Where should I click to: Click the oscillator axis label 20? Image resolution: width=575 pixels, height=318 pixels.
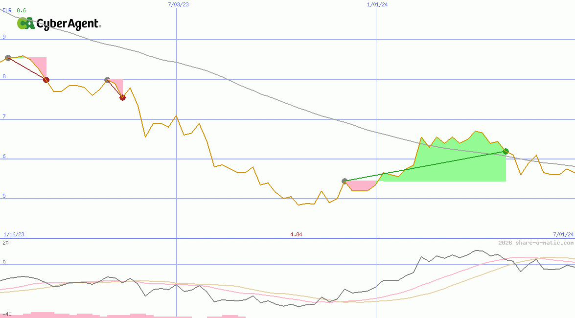click(5, 243)
